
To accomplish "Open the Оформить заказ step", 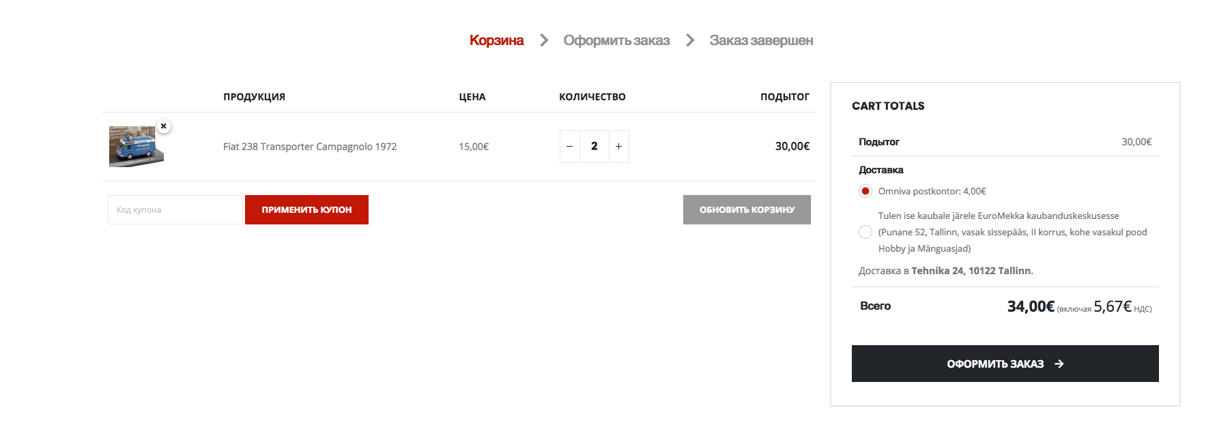I will pyautogui.click(x=616, y=40).
